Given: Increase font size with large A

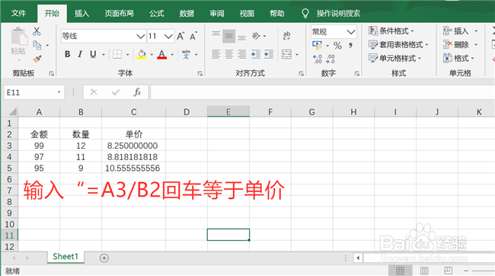Looking at the screenshot, I should pos(180,36).
